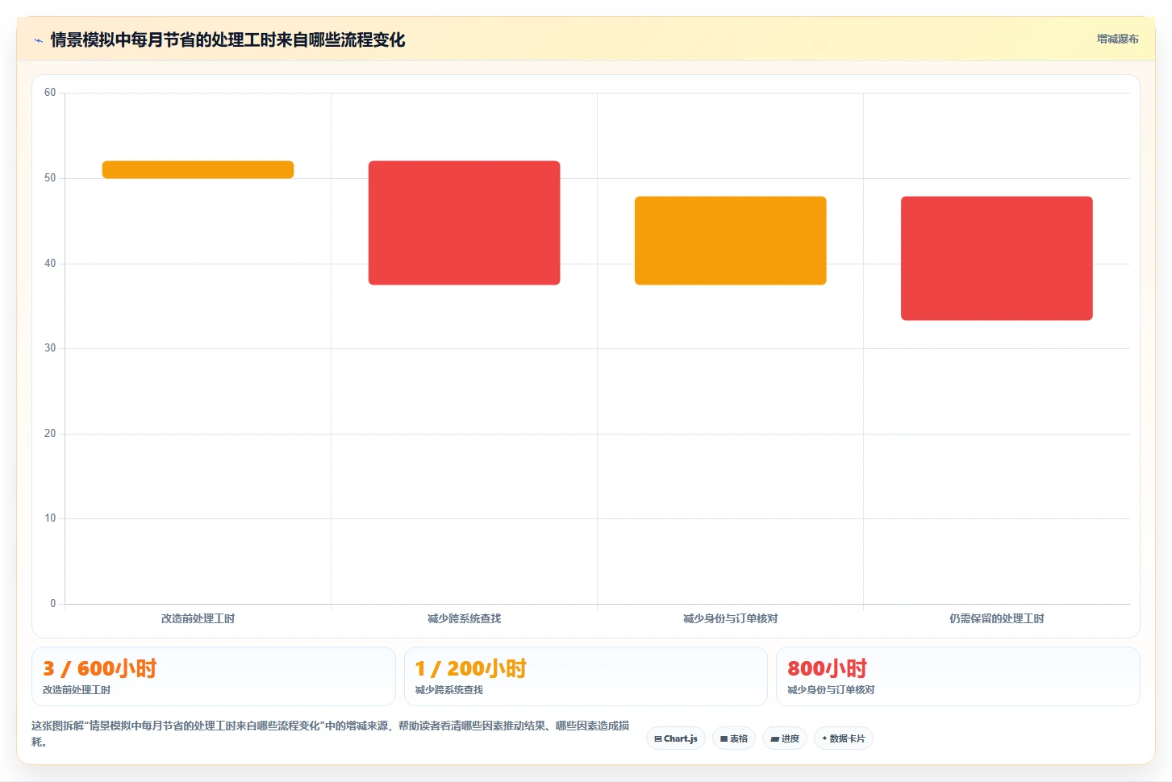Click the y-axis value 30
The height and width of the screenshot is (782, 1172).
50,348
